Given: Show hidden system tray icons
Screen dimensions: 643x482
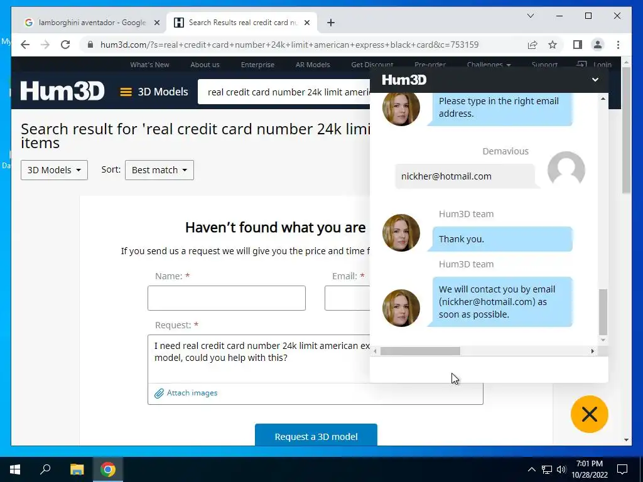Looking at the screenshot, I should 531,469.
